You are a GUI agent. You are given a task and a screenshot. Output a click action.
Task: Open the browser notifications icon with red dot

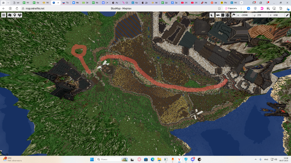click(x=267, y=3)
